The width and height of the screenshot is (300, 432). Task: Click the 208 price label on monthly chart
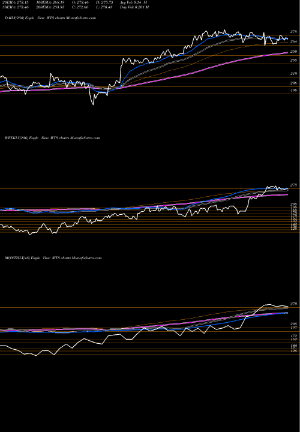293,324
